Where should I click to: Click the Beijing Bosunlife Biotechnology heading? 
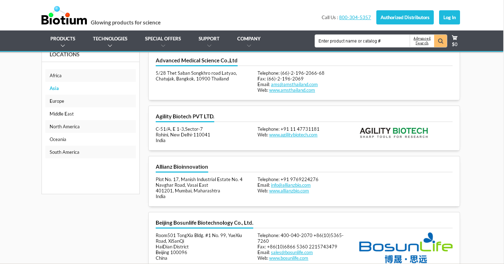204,223
